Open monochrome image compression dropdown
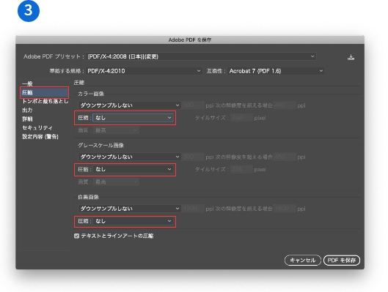388x292 pixels. click(x=133, y=221)
